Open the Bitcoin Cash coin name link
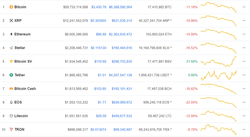This screenshot has width=250, height=137. (25, 89)
